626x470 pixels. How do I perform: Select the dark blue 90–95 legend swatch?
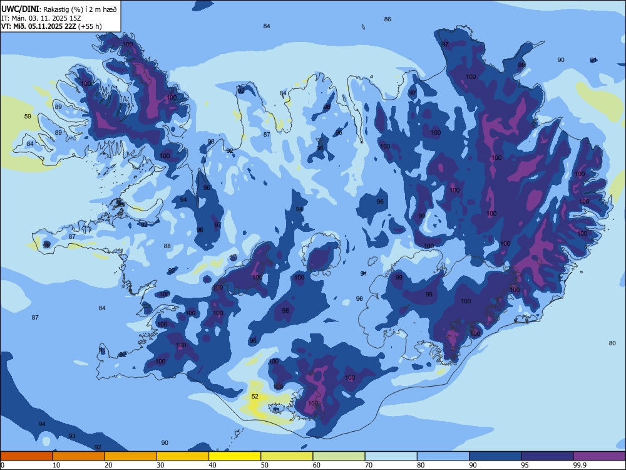[495, 456]
